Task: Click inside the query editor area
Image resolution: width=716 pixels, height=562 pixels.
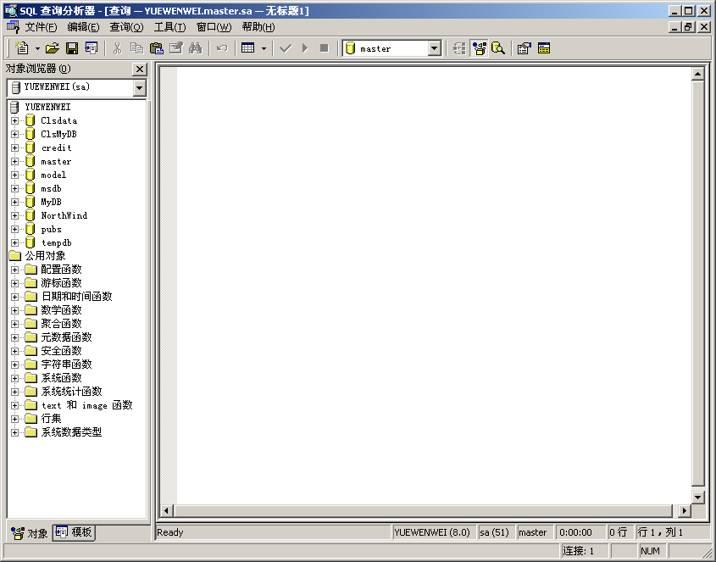Action: 434,286
